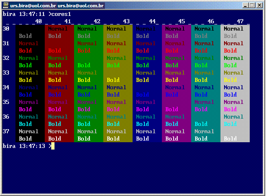Click blue 'Normal' text in row 34, column 46
The width and height of the screenshot is (266, 196).
204,87
